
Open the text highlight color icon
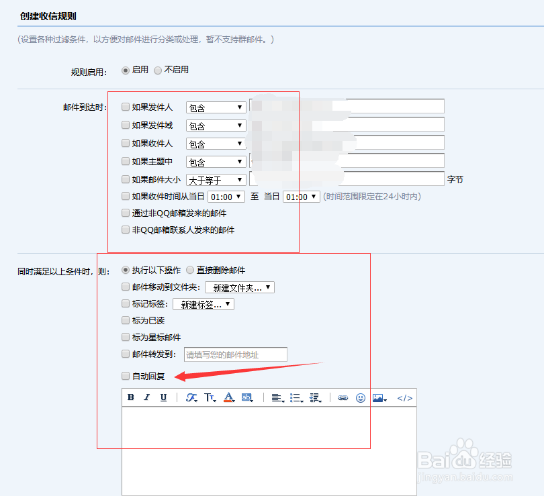pos(246,397)
